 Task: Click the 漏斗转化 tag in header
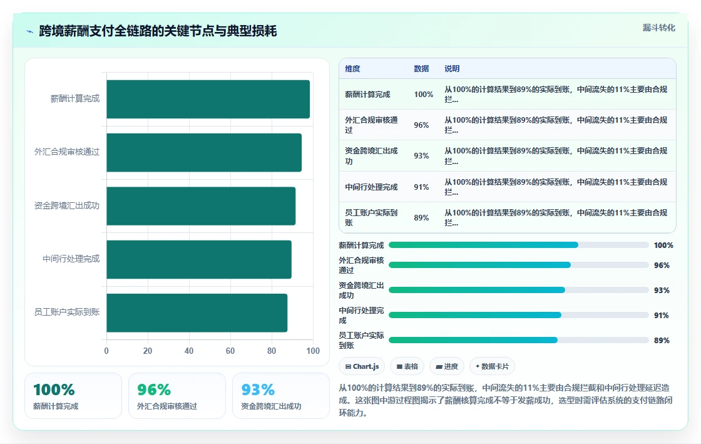tap(658, 28)
